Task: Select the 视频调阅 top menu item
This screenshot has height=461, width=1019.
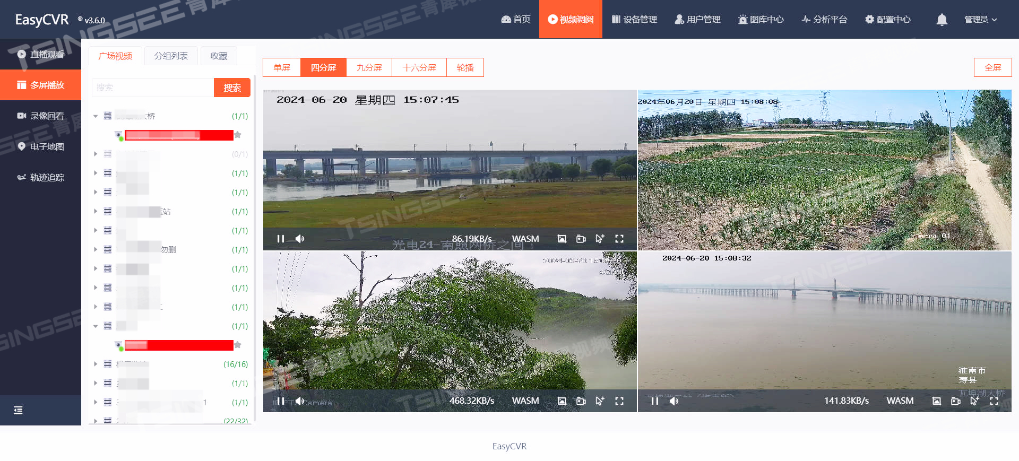Action: (571, 19)
